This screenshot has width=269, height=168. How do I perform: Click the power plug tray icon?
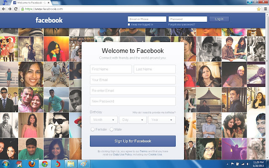tap(237, 164)
